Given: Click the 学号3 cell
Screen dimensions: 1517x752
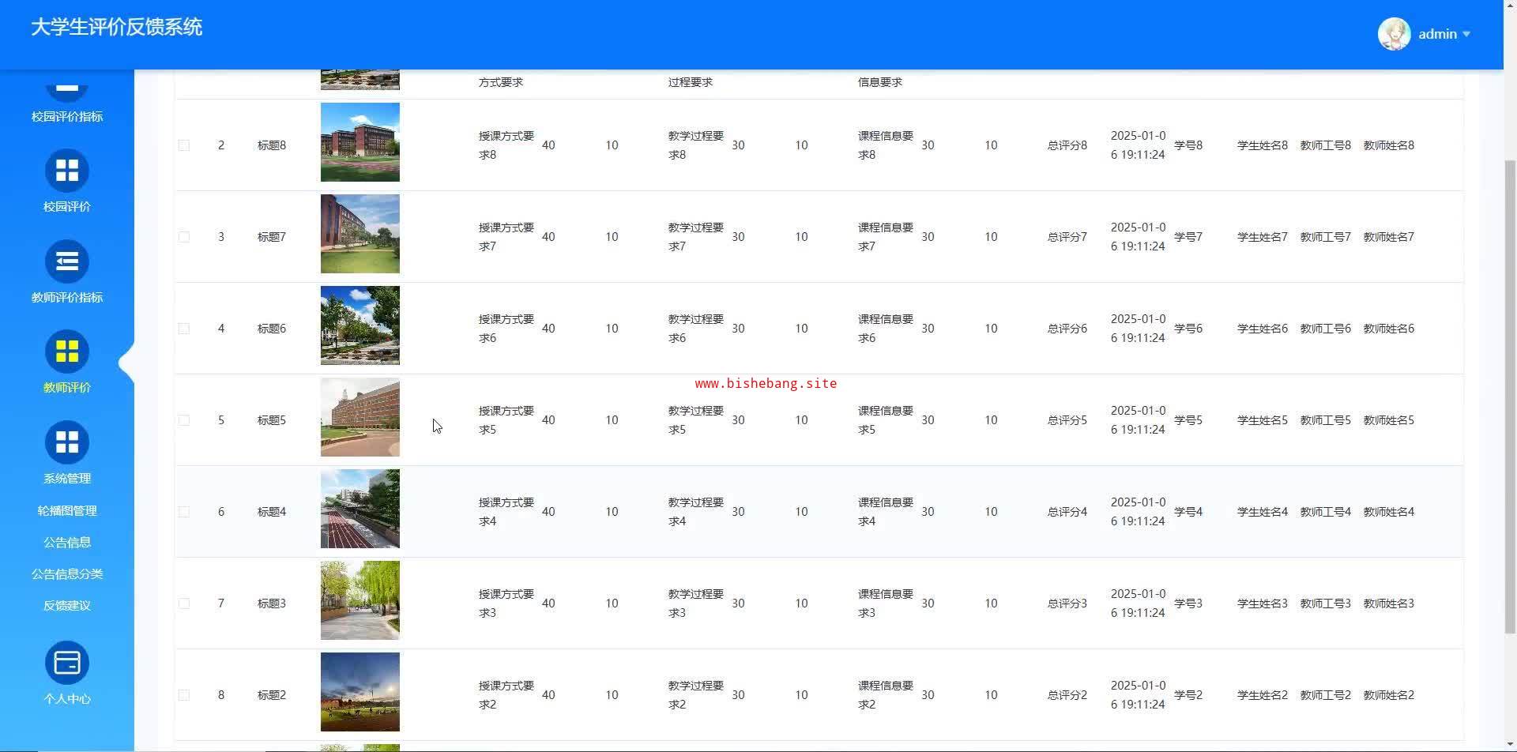Looking at the screenshot, I should click(x=1188, y=603).
